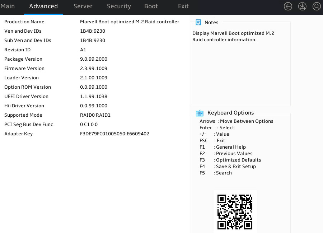This screenshot has height=233, width=323.
Task: Click the Notes description about Marvell controller
Action: pyautogui.click(x=233, y=37)
